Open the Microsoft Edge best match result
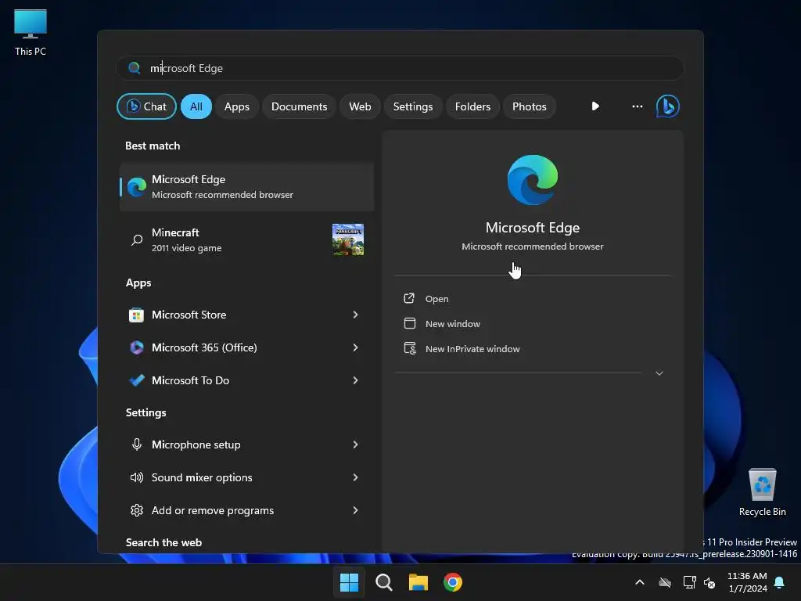801x601 pixels. [x=246, y=187]
